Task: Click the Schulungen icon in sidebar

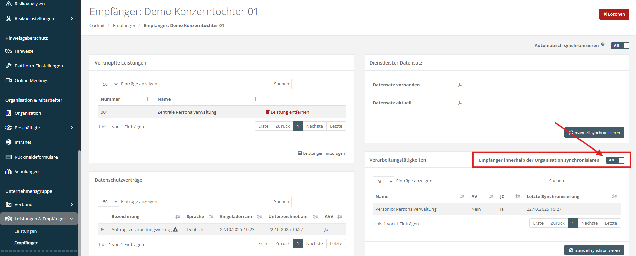Action: (9, 171)
